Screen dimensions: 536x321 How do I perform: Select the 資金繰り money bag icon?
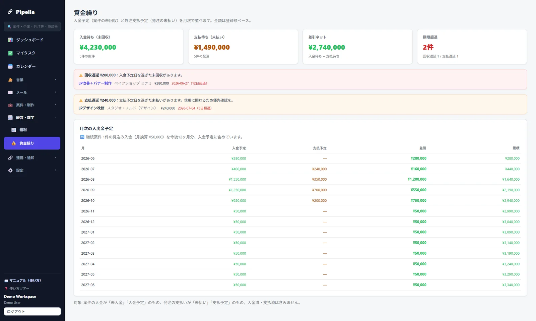click(x=14, y=143)
